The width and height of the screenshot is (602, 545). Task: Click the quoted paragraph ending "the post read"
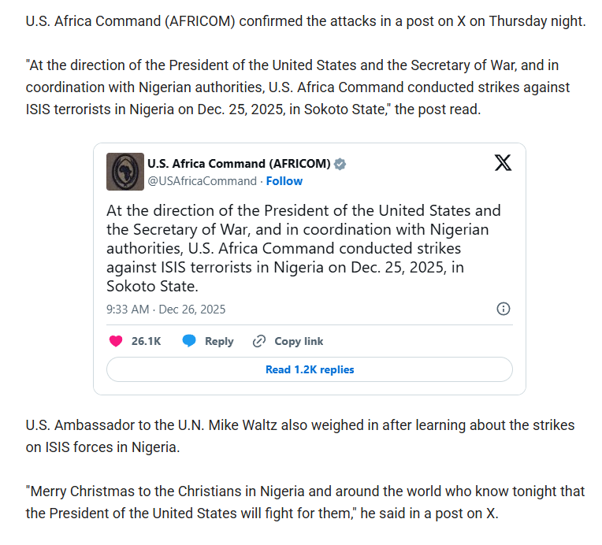click(x=298, y=87)
